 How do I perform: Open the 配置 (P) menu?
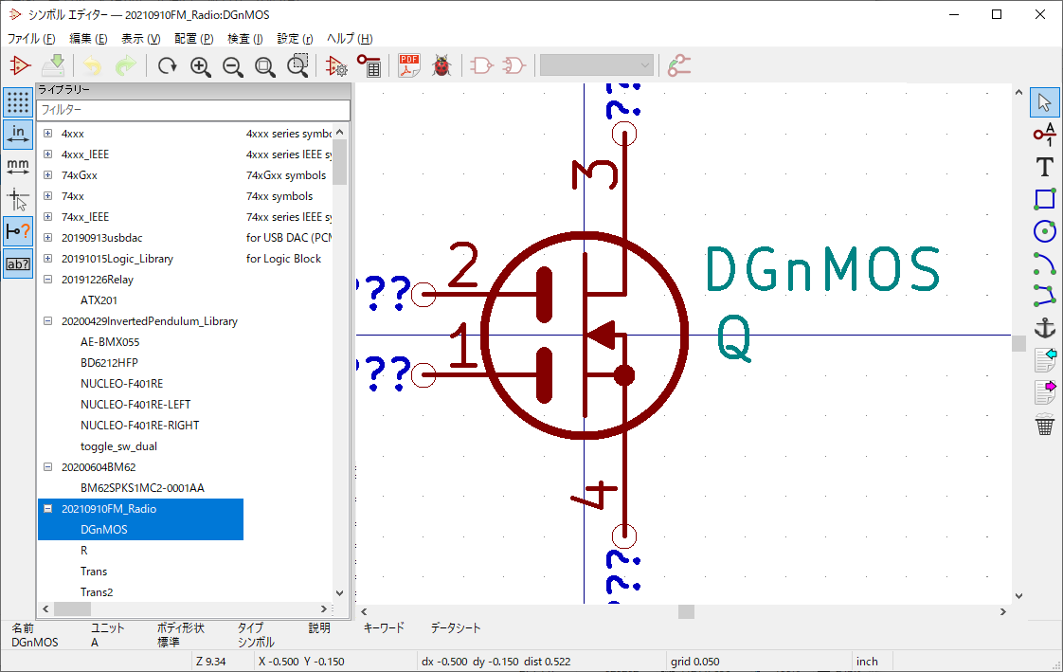tap(193, 39)
